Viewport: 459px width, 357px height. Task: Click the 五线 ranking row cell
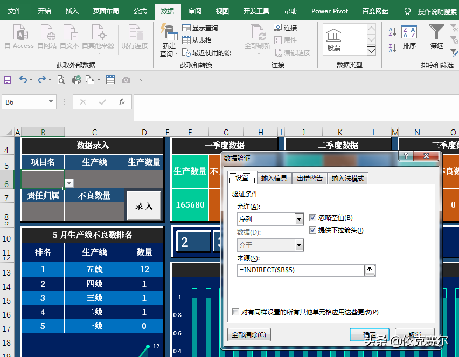point(94,269)
